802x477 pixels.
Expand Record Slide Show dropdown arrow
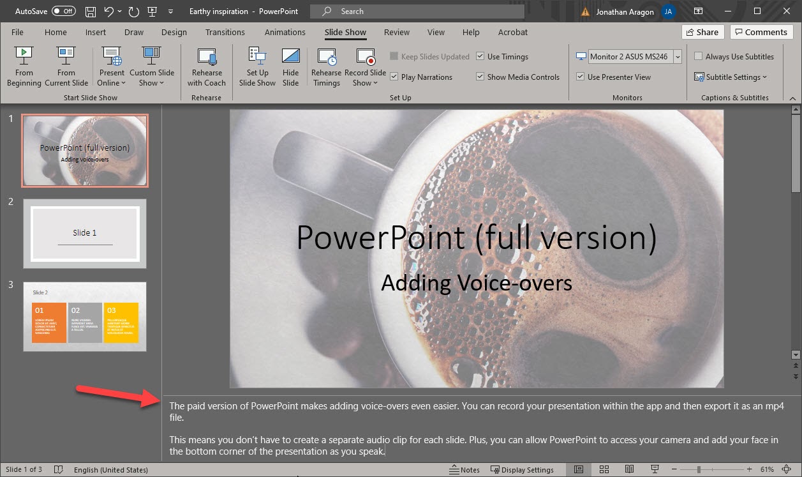[376, 83]
